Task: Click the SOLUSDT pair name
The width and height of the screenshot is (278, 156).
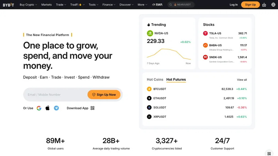Action: pyautogui.click(x=160, y=107)
